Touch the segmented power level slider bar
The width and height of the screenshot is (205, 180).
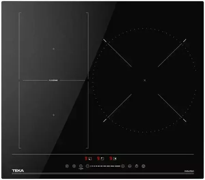[x=105, y=166]
